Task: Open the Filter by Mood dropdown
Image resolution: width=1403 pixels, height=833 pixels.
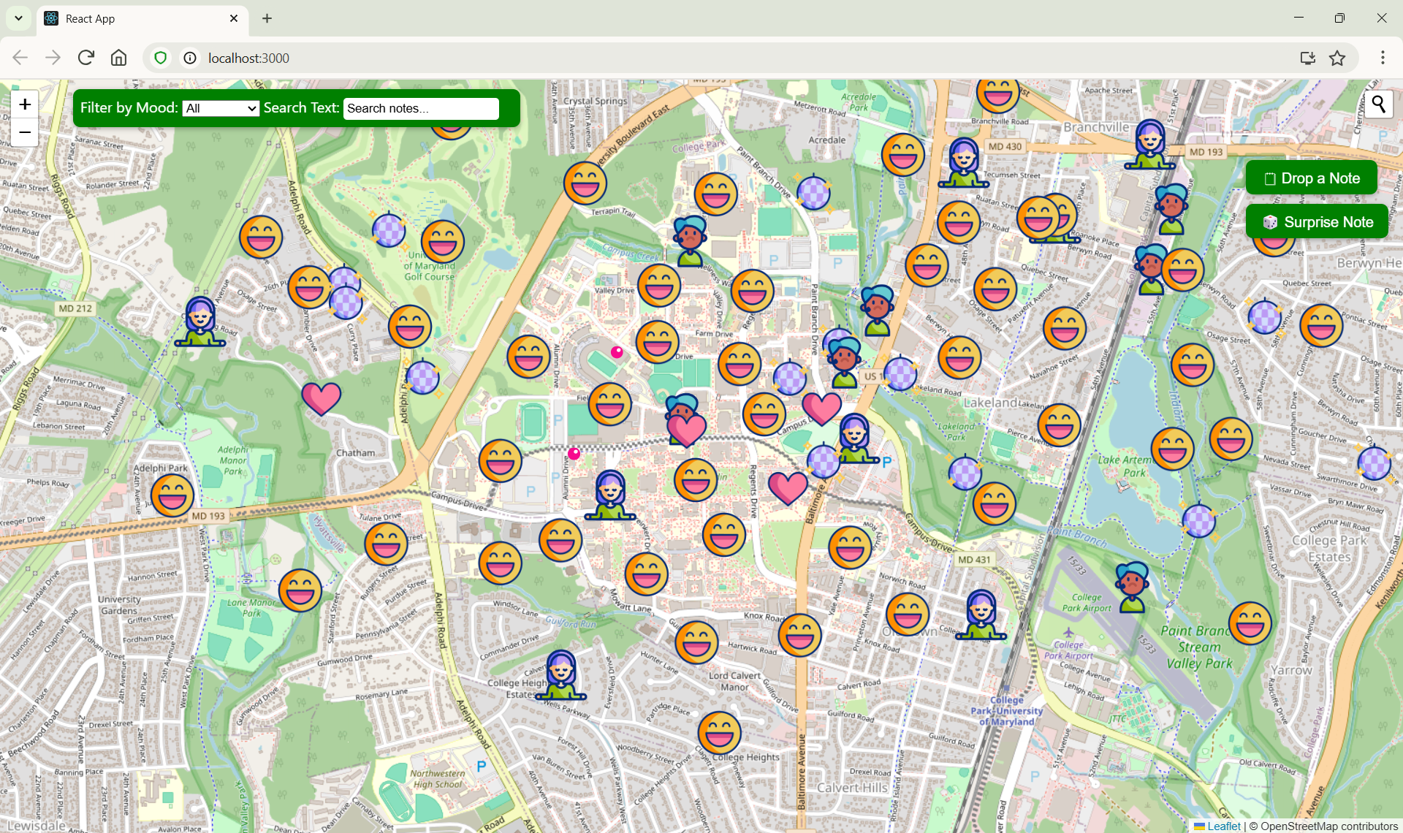Action: point(221,108)
